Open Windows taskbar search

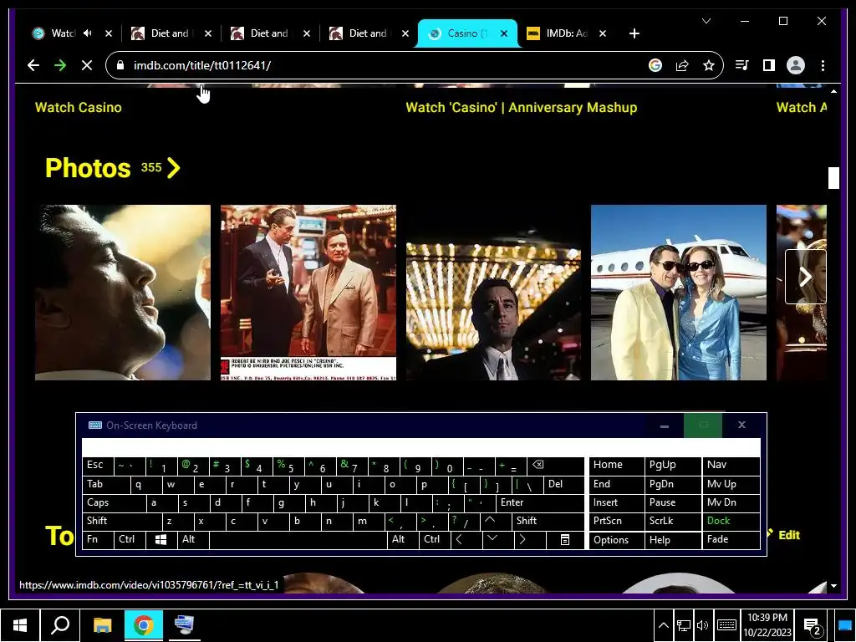60,625
